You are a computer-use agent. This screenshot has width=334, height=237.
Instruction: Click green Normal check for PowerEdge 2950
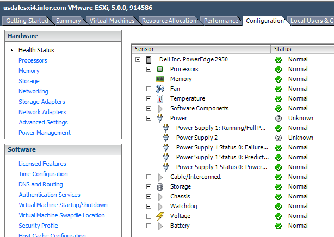(279, 60)
